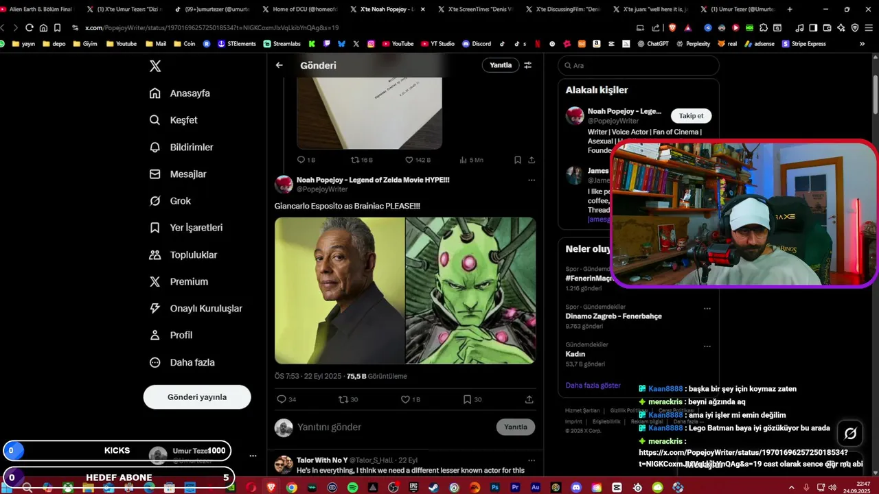Open Noah Popejoy's avatar on the post

tap(284, 184)
